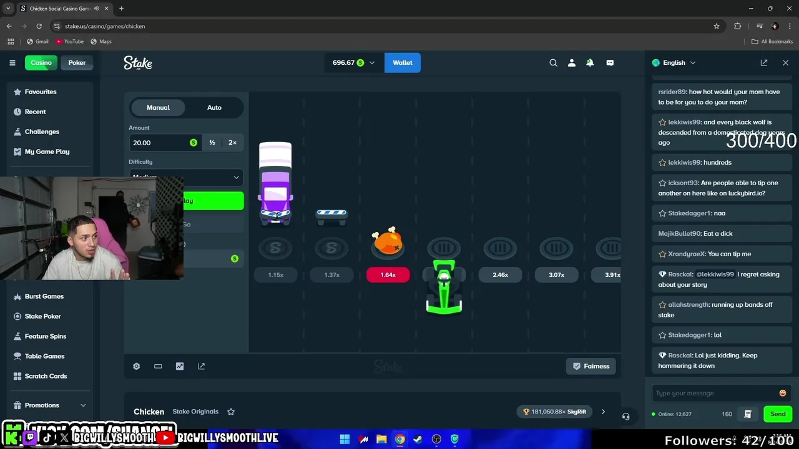The height and width of the screenshot is (449, 799).
Task: Open the SkyRift win details arrow
Action: (603, 412)
